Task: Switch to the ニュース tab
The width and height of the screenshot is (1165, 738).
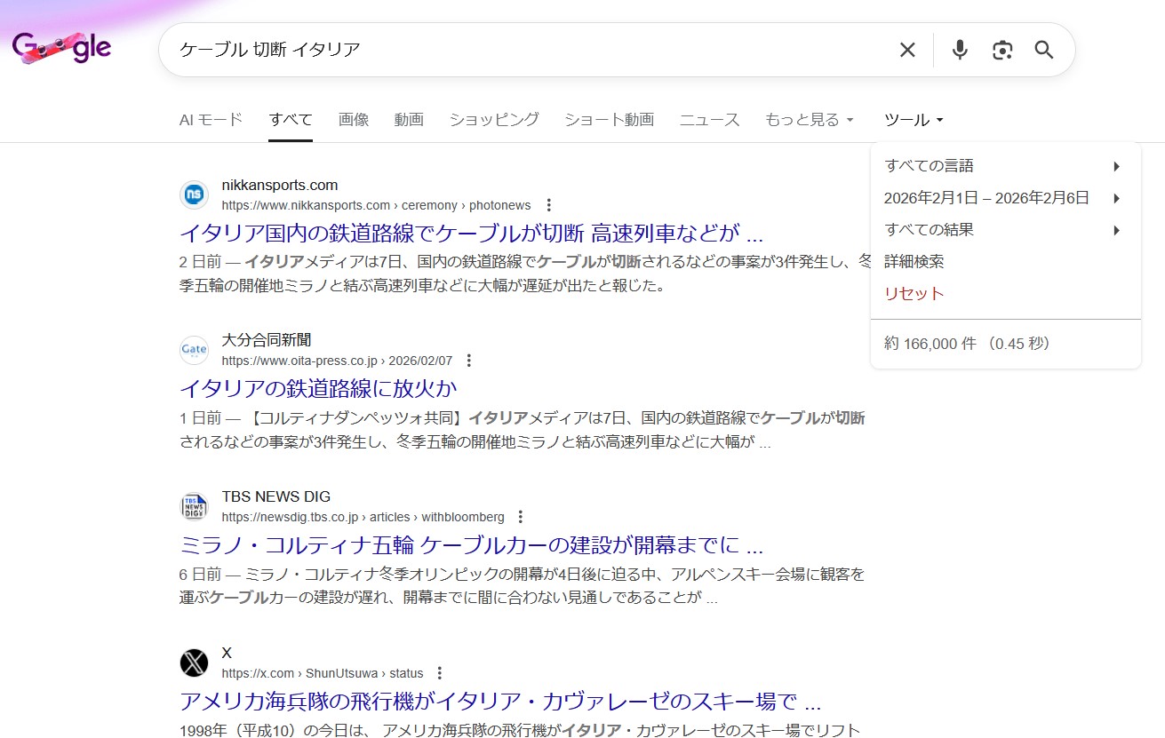Action: click(x=709, y=120)
